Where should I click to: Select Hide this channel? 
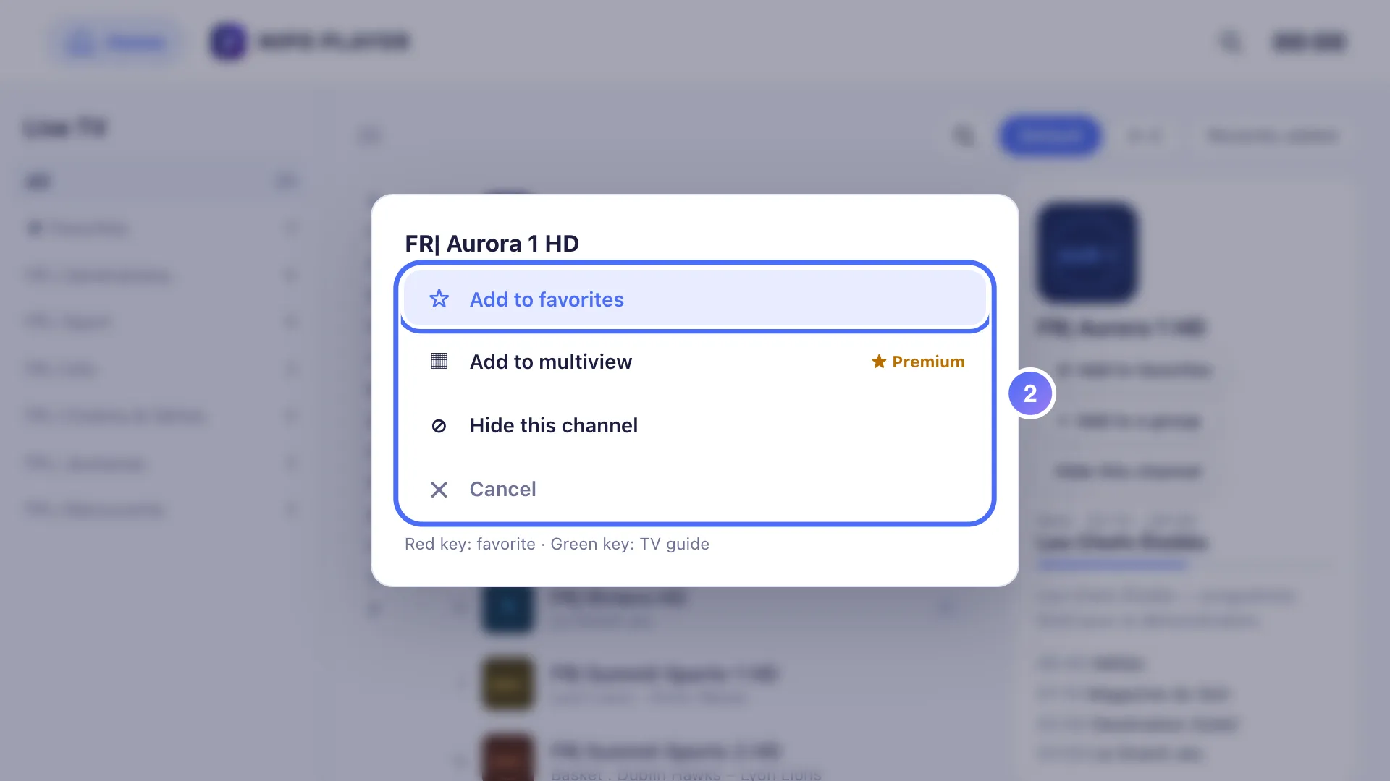[x=695, y=425]
